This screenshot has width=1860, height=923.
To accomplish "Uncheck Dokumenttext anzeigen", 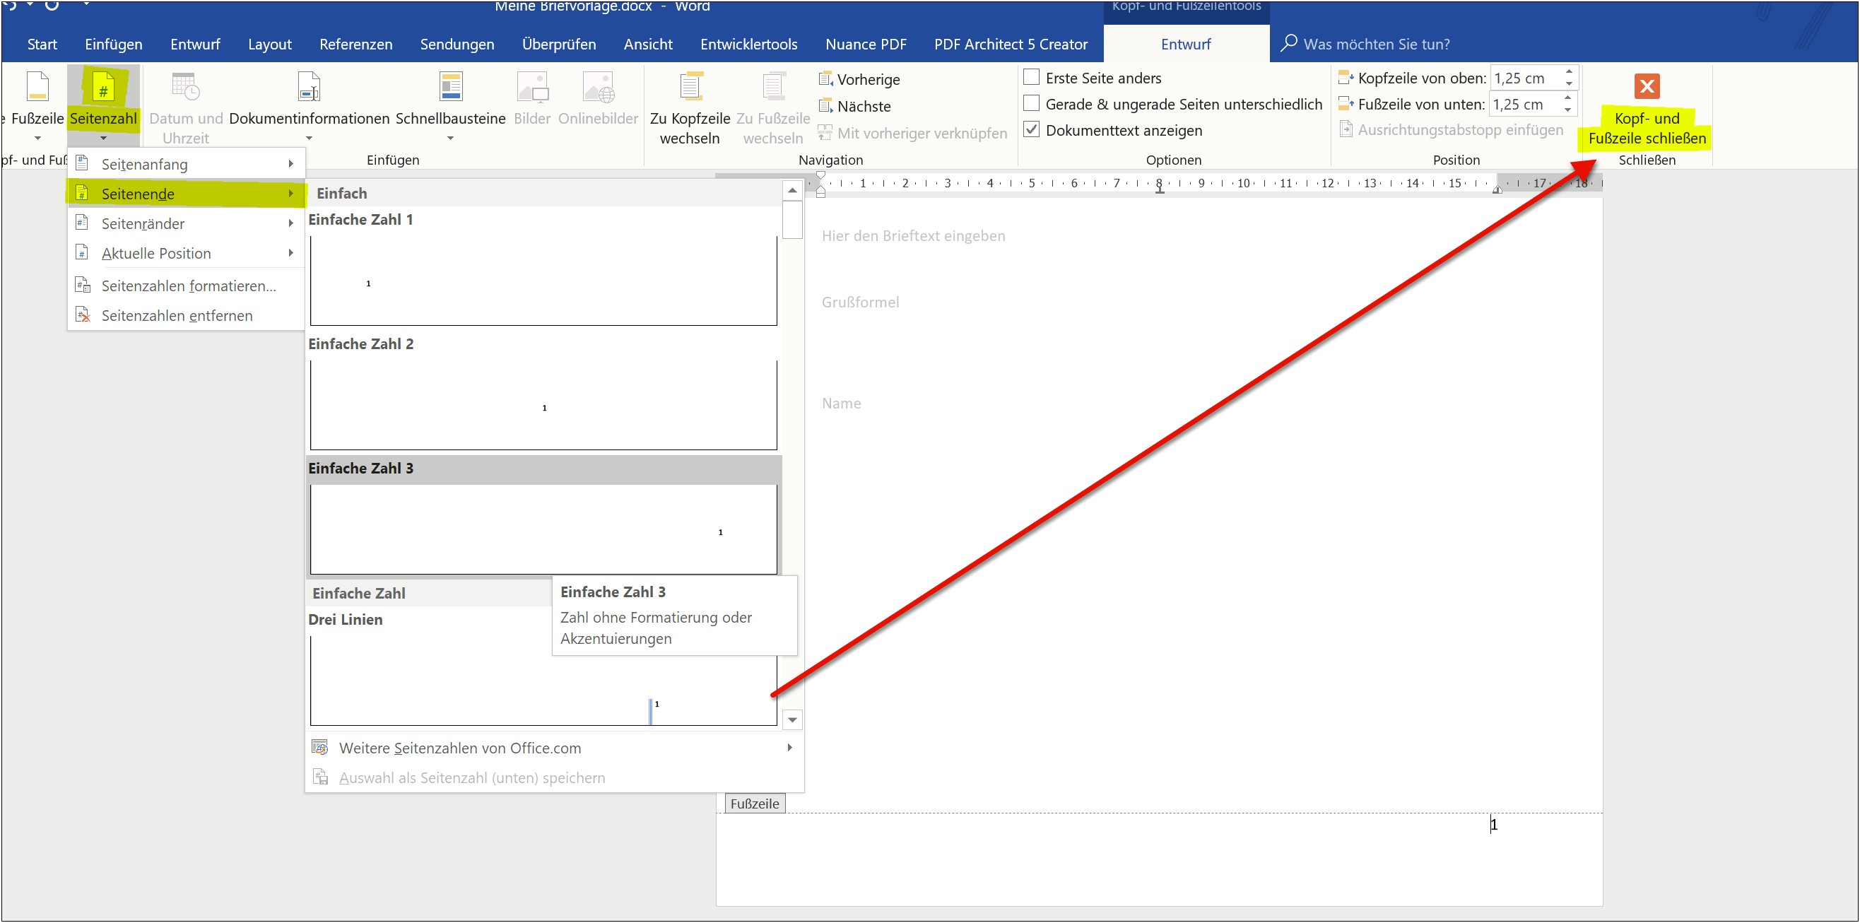I will pyautogui.click(x=1032, y=130).
